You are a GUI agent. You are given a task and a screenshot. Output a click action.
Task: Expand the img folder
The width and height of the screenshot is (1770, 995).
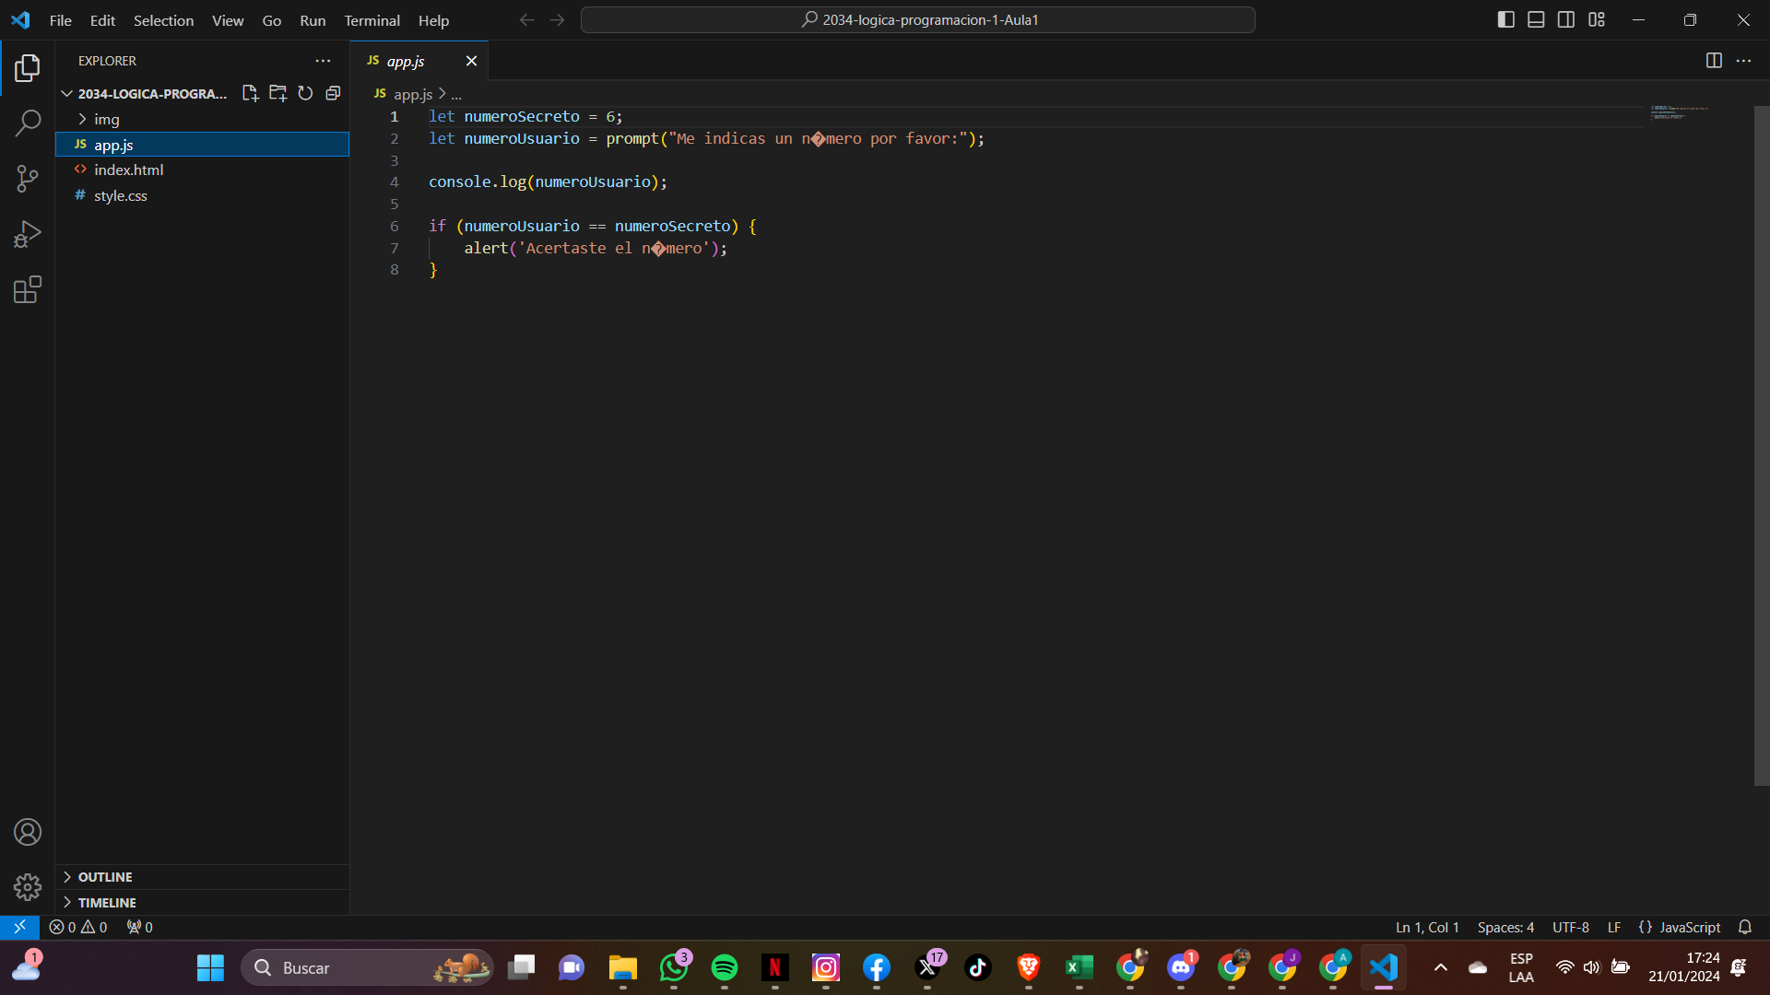(202, 119)
